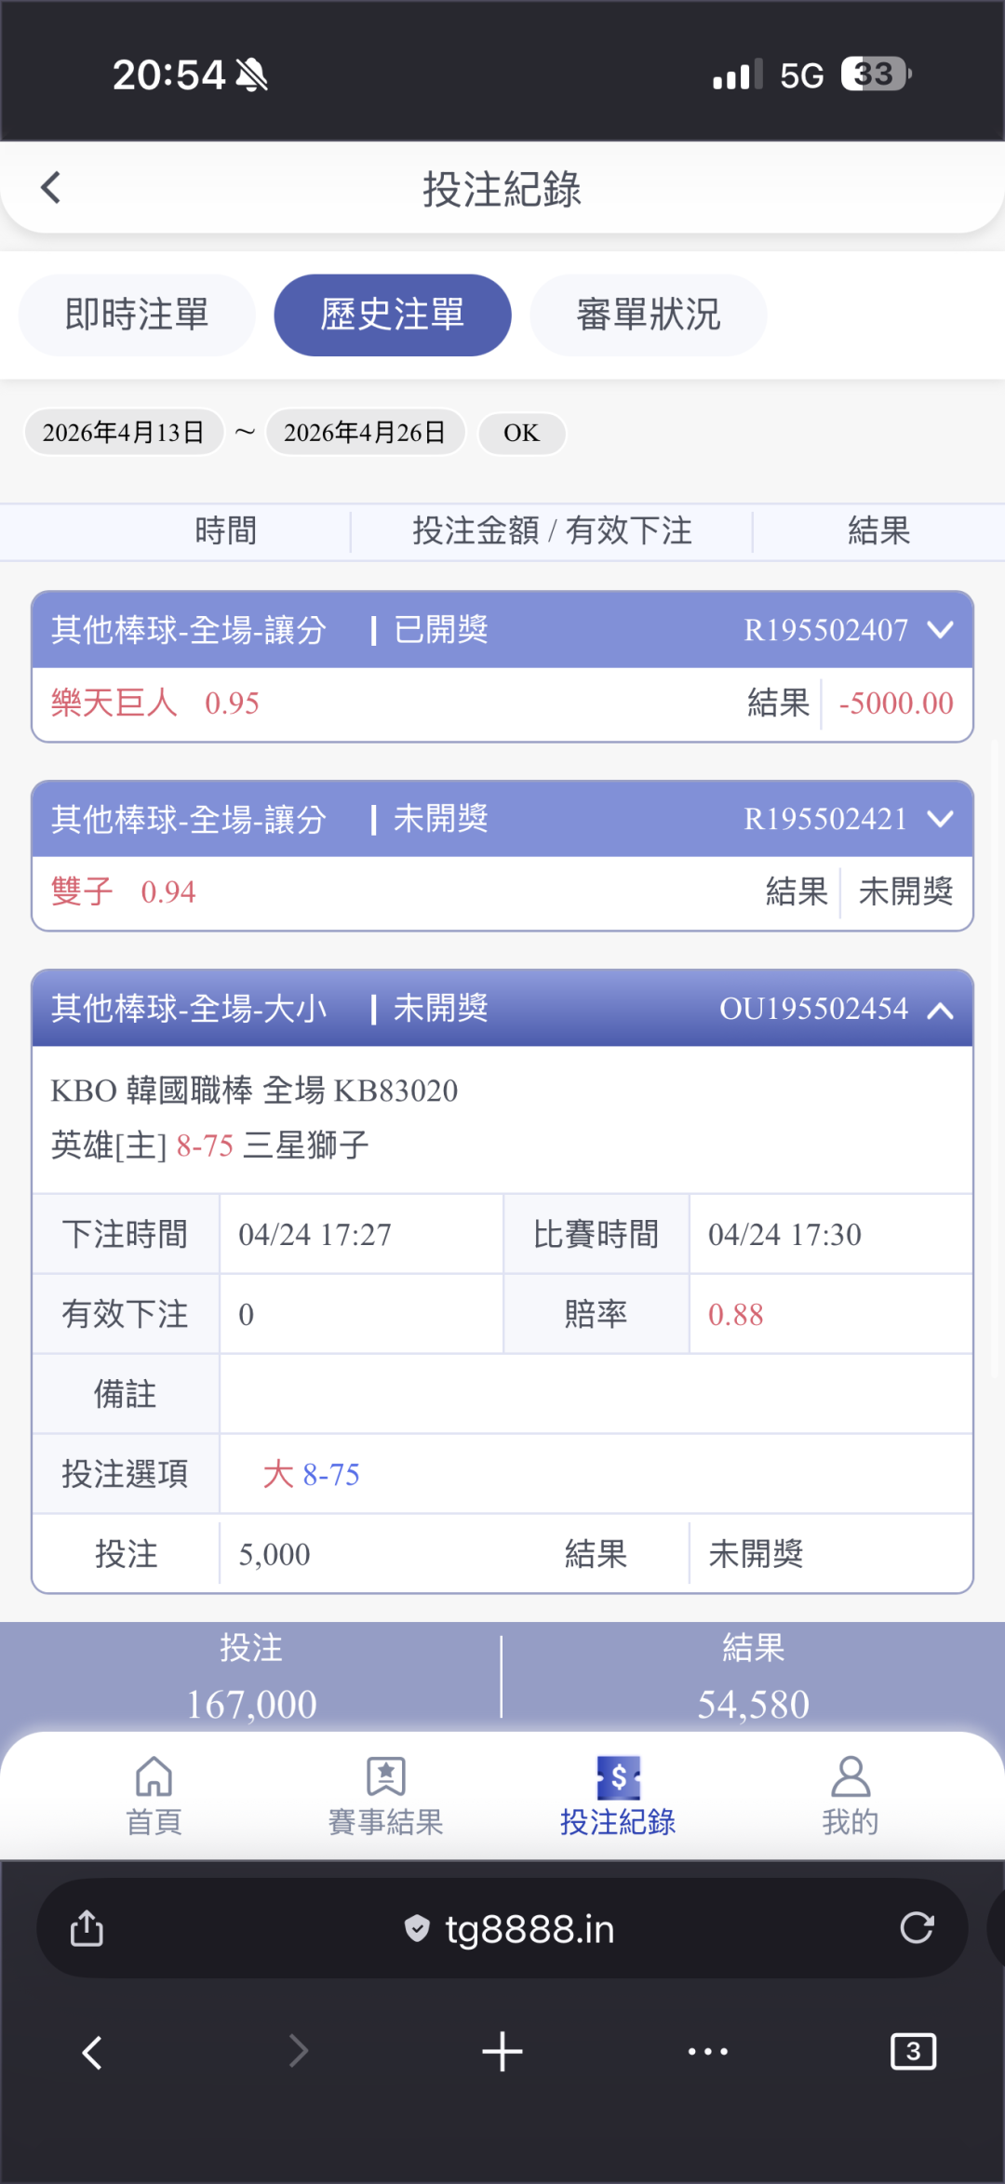Expand bet R195502421 details
Image resolution: width=1005 pixels, height=2184 pixels.
941,819
